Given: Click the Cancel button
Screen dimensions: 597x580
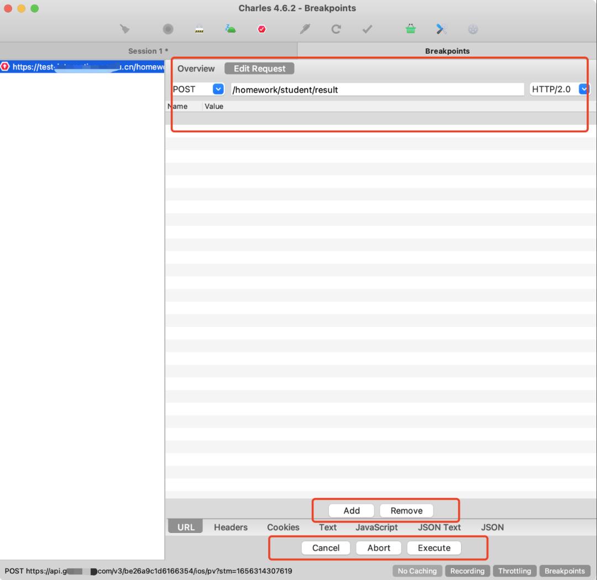Looking at the screenshot, I should 326,548.
